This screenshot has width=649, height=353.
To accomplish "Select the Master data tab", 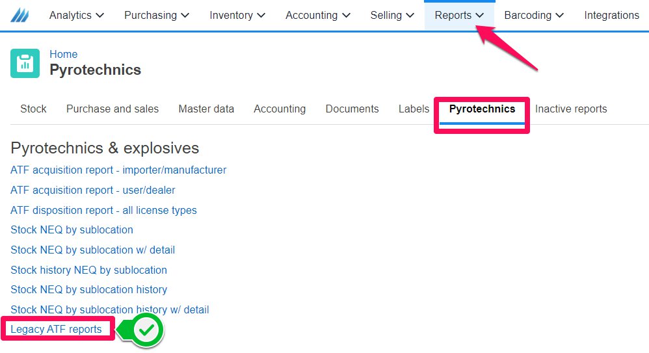I will tap(206, 109).
